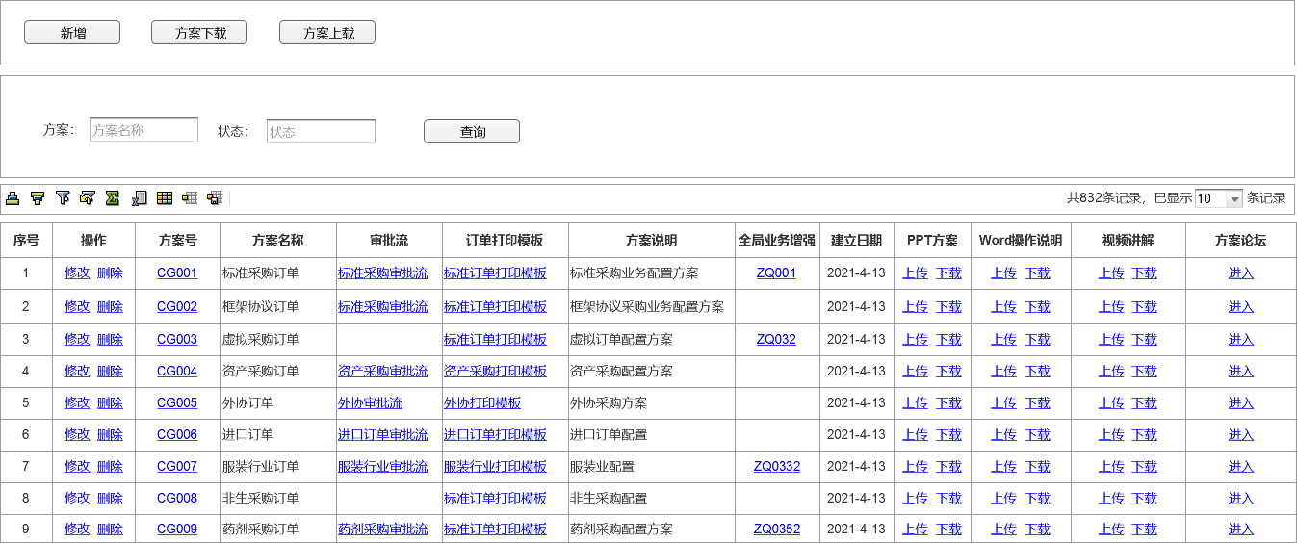This screenshot has height=543, width=1297.
Task: Click the sort ascending toolbar icon
Action: click(13, 198)
